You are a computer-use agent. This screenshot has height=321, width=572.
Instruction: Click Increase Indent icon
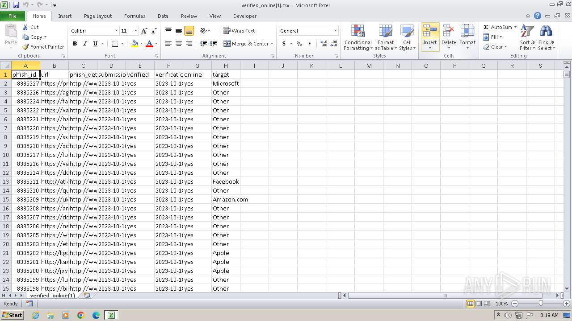coord(214,44)
